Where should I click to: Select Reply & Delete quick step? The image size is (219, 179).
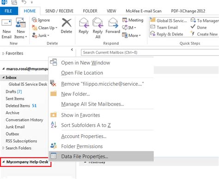pos(167,34)
